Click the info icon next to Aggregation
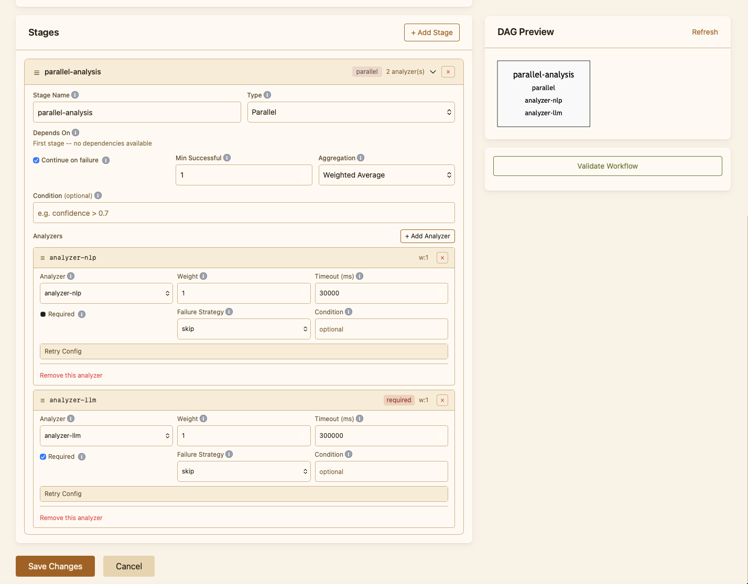Viewport: 748px width, 584px height. 361,158
